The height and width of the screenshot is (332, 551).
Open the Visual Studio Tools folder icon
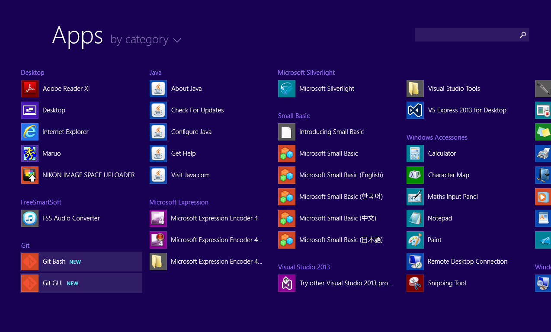[x=415, y=89]
